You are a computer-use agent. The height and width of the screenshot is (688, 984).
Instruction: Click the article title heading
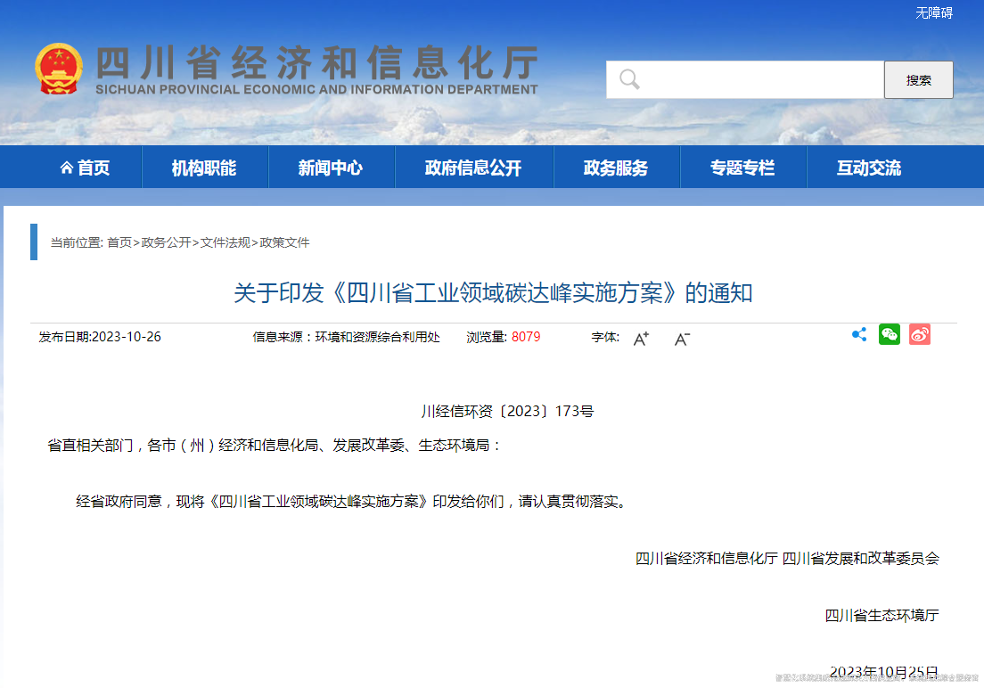pyautogui.click(x=492, y=292)
